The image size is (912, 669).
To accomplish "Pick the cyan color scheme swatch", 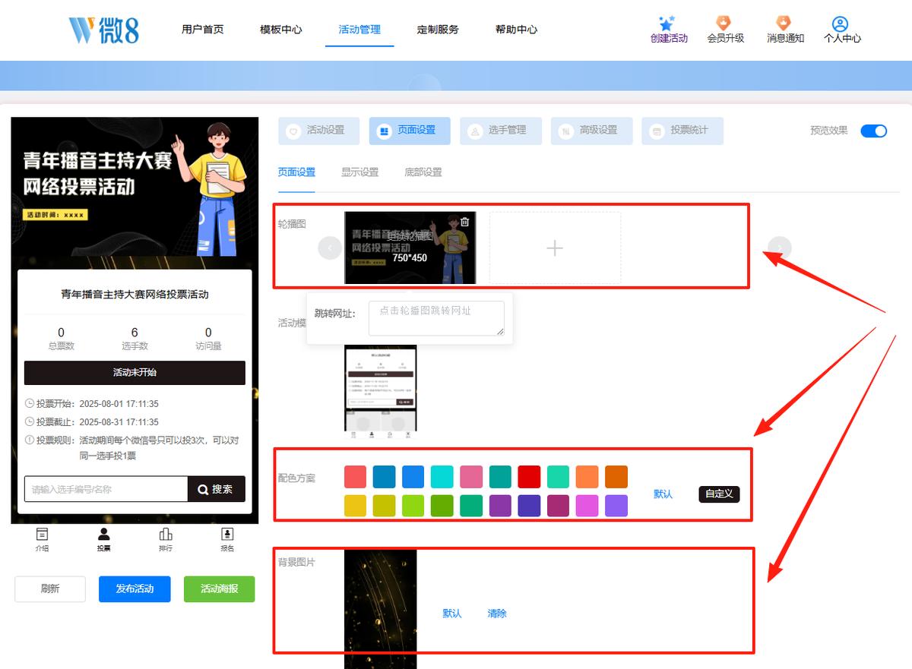I will click(x=442, y=477).
